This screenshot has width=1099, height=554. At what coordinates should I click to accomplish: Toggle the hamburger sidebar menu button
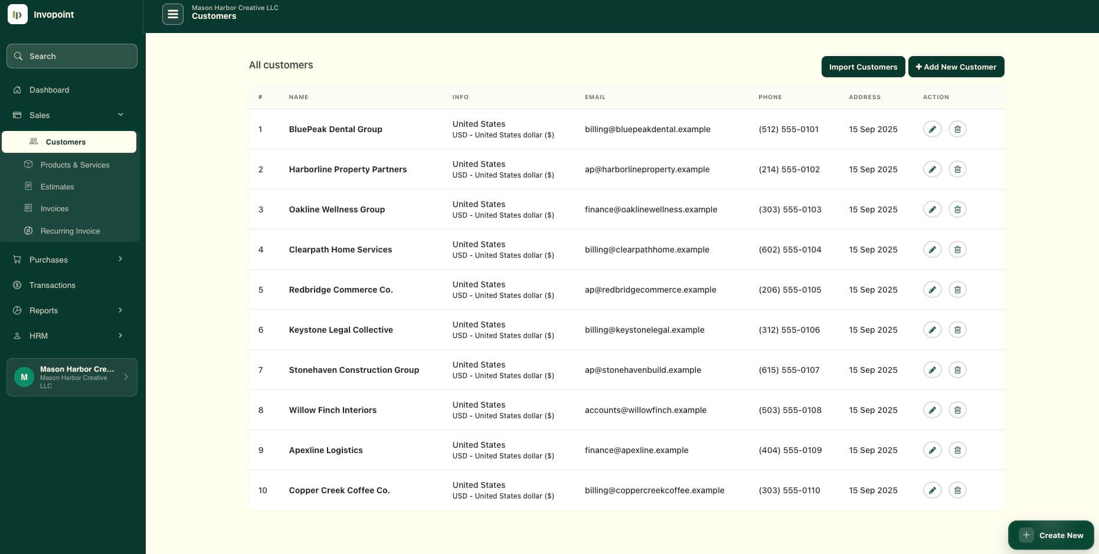[173, 14]
